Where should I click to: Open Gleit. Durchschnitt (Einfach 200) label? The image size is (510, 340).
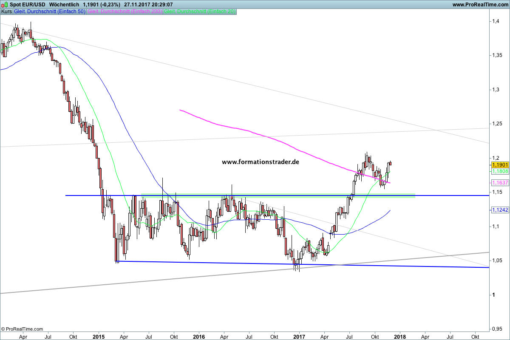125,11
